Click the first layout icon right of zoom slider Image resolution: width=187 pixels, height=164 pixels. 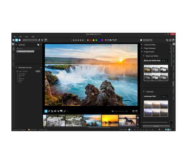click(x=133, y=111)
